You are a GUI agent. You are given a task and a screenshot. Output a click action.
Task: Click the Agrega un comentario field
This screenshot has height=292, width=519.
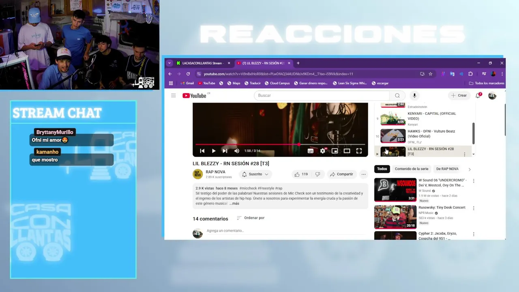pyautogui.click(x=286, y=231)
